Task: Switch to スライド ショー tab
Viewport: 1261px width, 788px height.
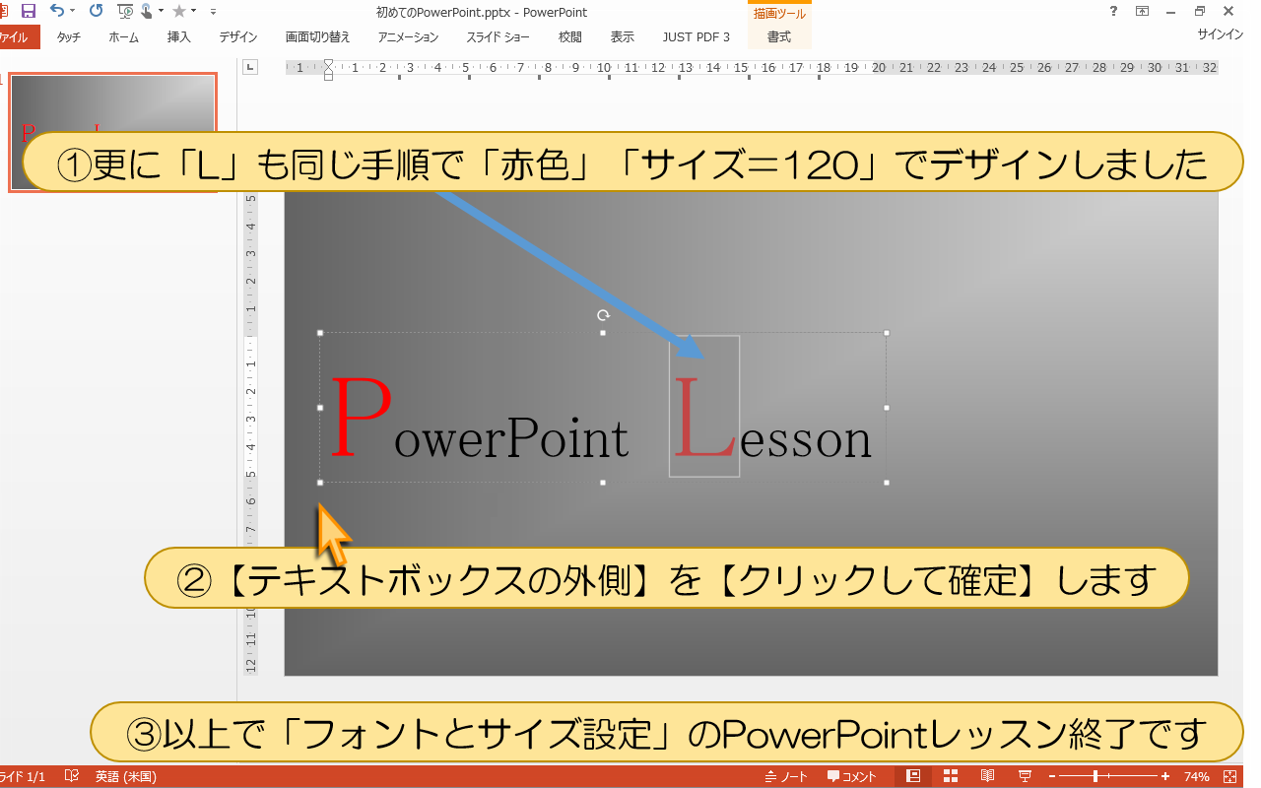Action: pyautogui.click(x=498, y=37)
